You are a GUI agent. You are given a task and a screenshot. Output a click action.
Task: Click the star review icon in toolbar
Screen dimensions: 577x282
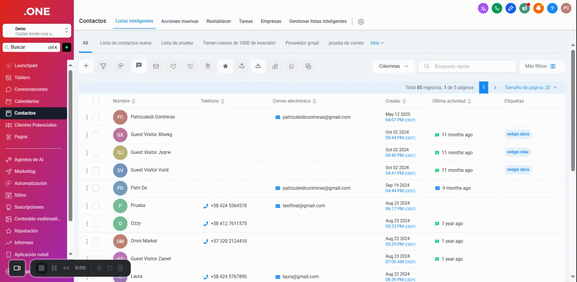coord(225,66)
